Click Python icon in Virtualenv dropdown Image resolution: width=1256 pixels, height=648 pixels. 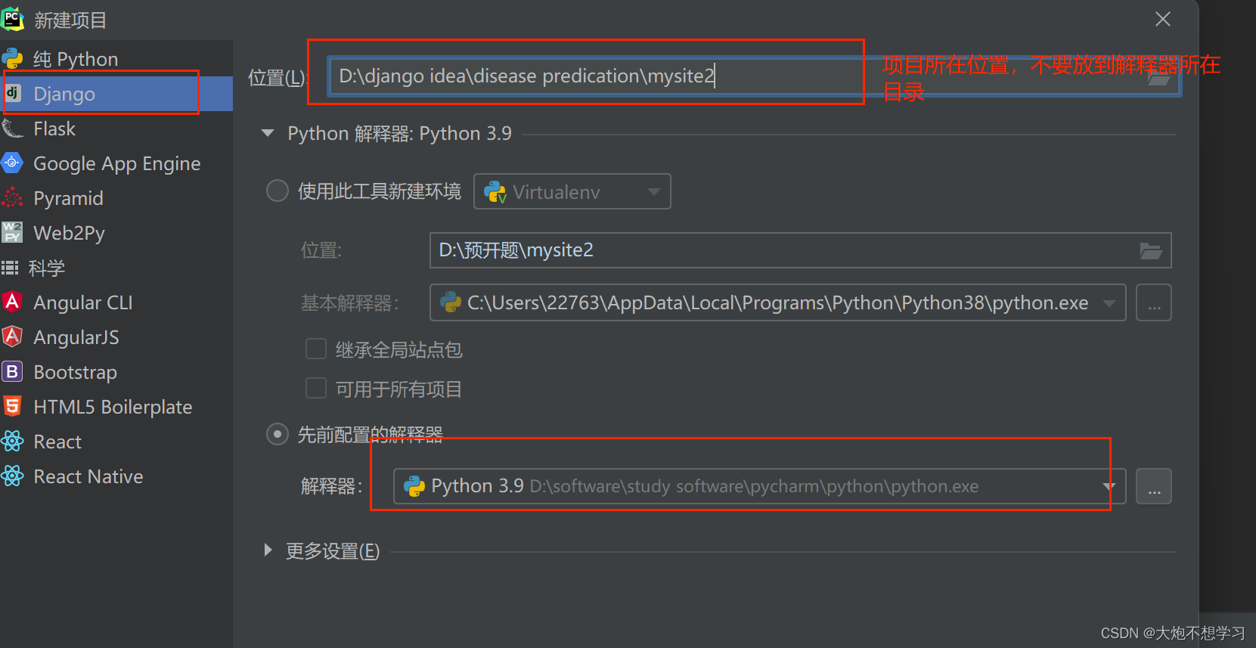[495, 192]
